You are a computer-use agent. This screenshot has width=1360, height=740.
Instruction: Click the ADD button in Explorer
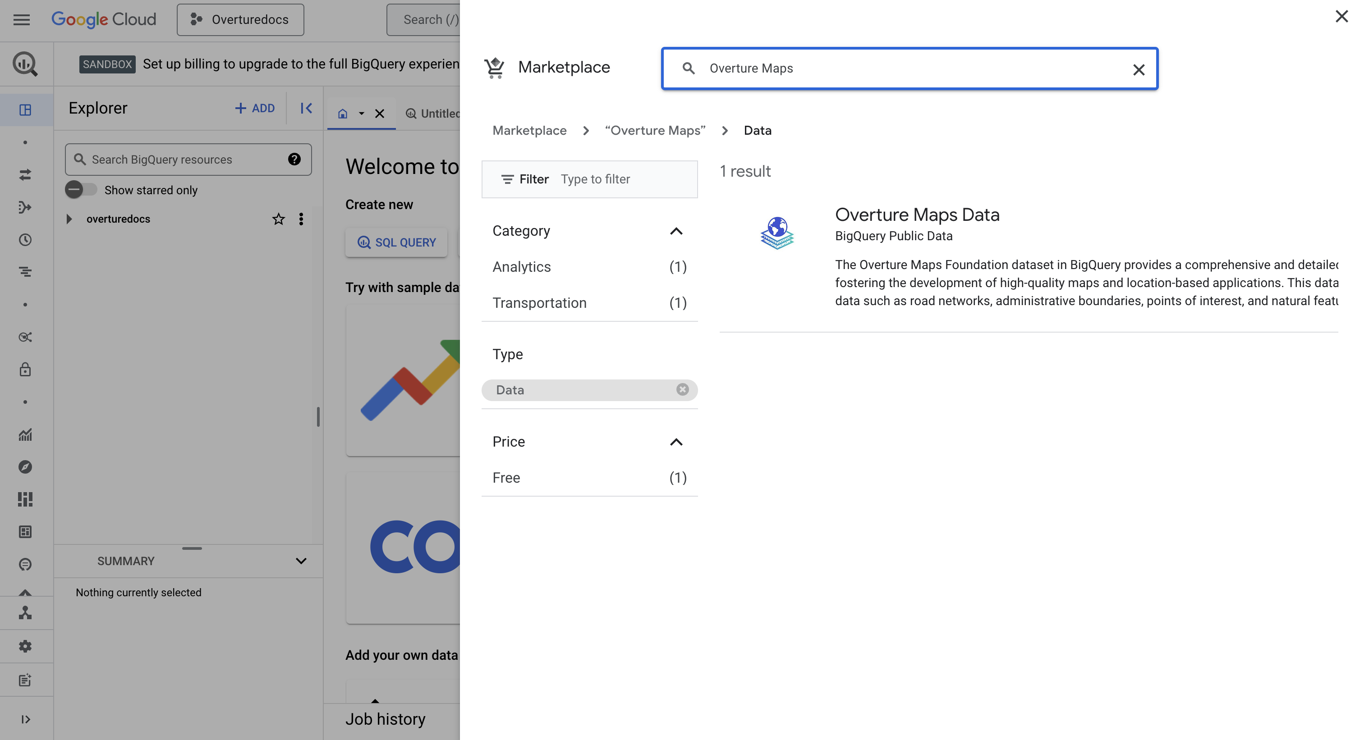(254, 108)
